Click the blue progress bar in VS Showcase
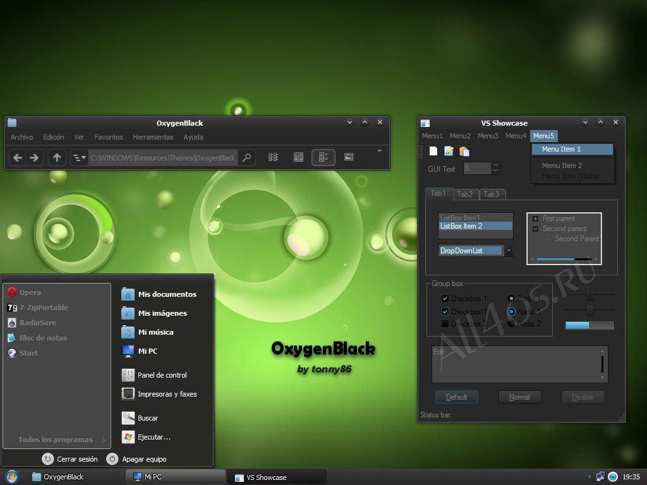The image size is (647, 485). [590, 325]
